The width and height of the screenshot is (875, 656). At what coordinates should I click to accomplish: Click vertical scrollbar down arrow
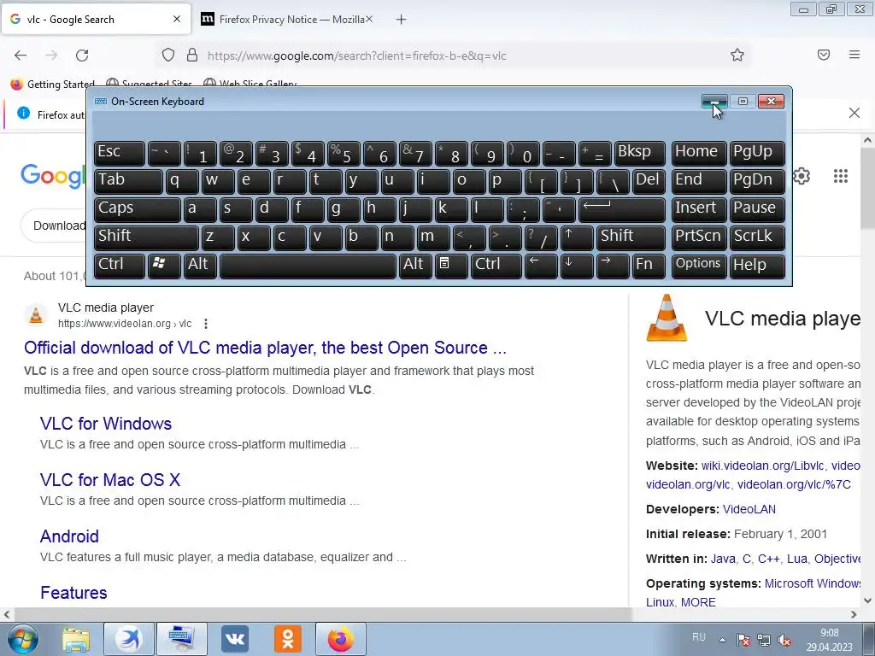[867, 600]
